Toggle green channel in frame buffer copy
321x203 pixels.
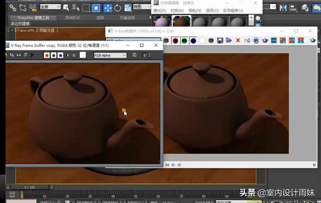tap(54, 55)
